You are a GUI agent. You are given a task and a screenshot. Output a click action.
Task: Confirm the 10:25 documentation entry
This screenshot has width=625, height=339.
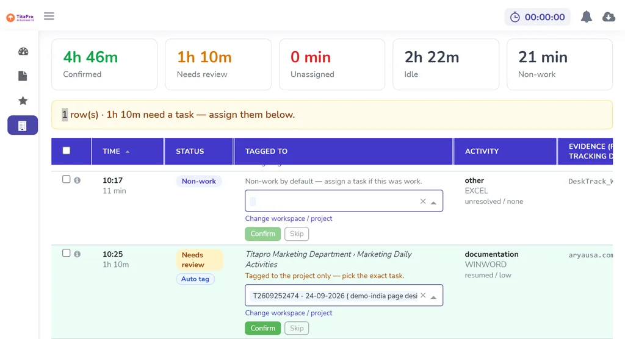[262, 328]
